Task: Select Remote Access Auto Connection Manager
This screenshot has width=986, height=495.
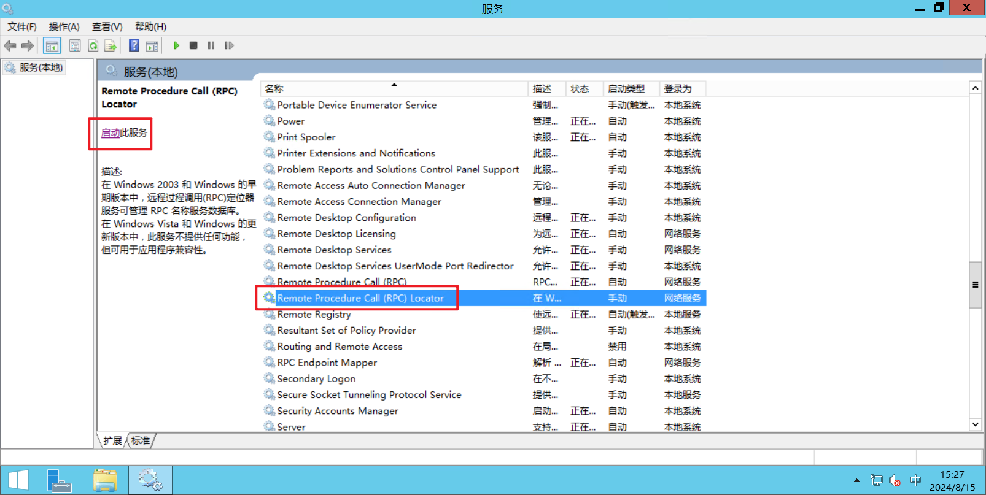Action: (484, 185)
